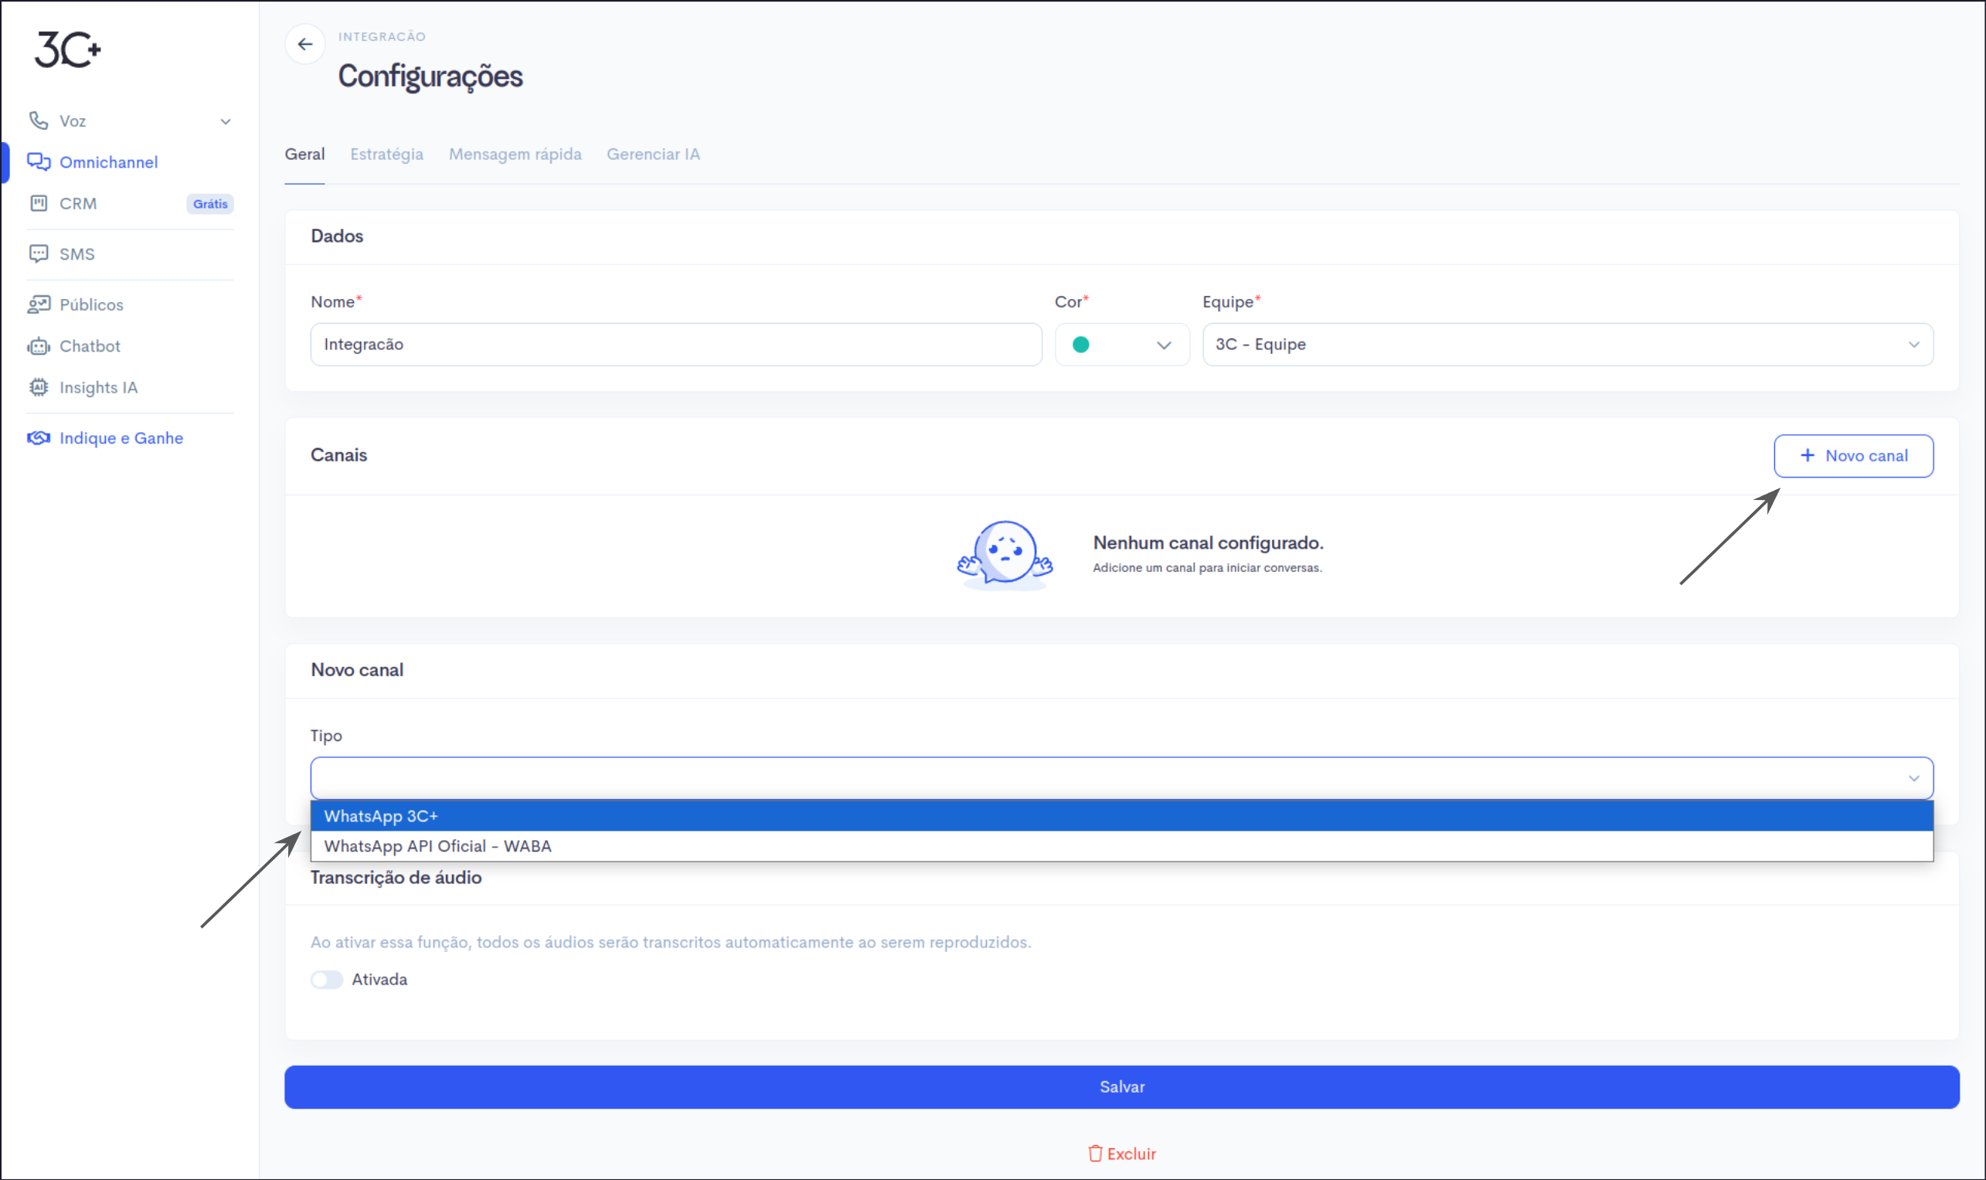Image resolution: width=1986 pixels, height=1180 pixels.
Task: Click the 'Adicione um canal para iniciar conversas.' text
Action: (1207, 568)
